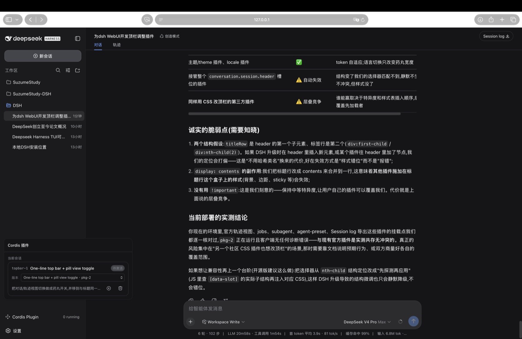
Task: Open the Safari privacy shield icon
Action: (147, 20)
